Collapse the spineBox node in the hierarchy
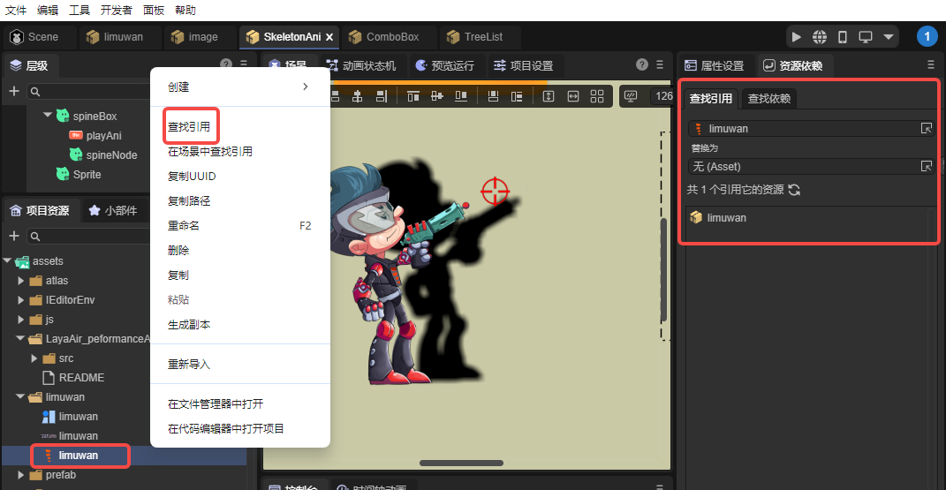Viewport: 946px width, 490px height. [x=47, y=116]
